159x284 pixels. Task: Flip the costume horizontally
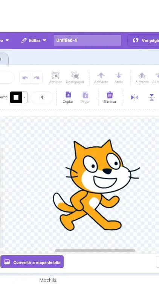[135, 98]
